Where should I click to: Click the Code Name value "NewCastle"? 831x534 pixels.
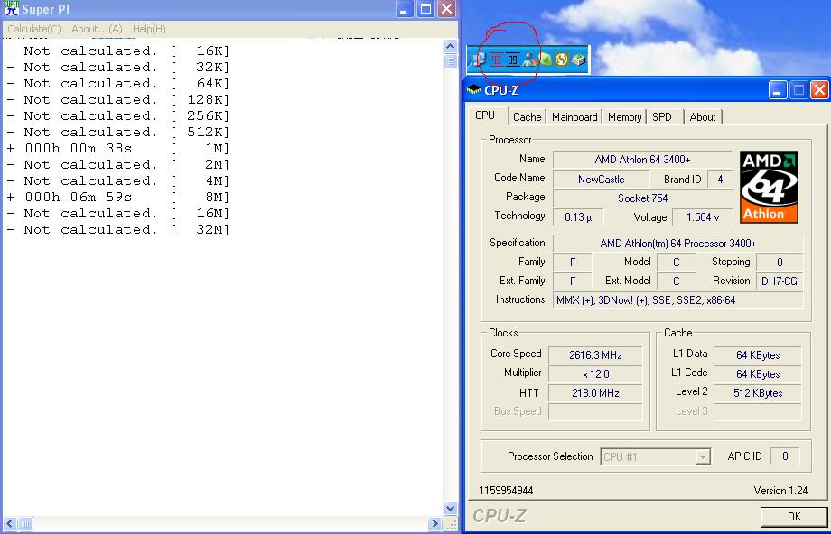[x=601, y=180]
